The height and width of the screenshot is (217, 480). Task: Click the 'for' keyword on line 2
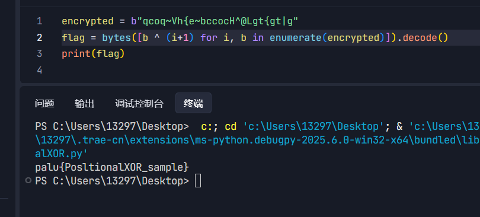click(x=209, y=37)
